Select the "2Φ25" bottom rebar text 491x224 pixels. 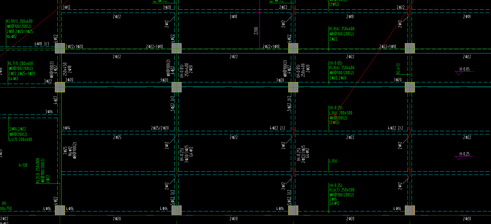(x=117, y=137)
